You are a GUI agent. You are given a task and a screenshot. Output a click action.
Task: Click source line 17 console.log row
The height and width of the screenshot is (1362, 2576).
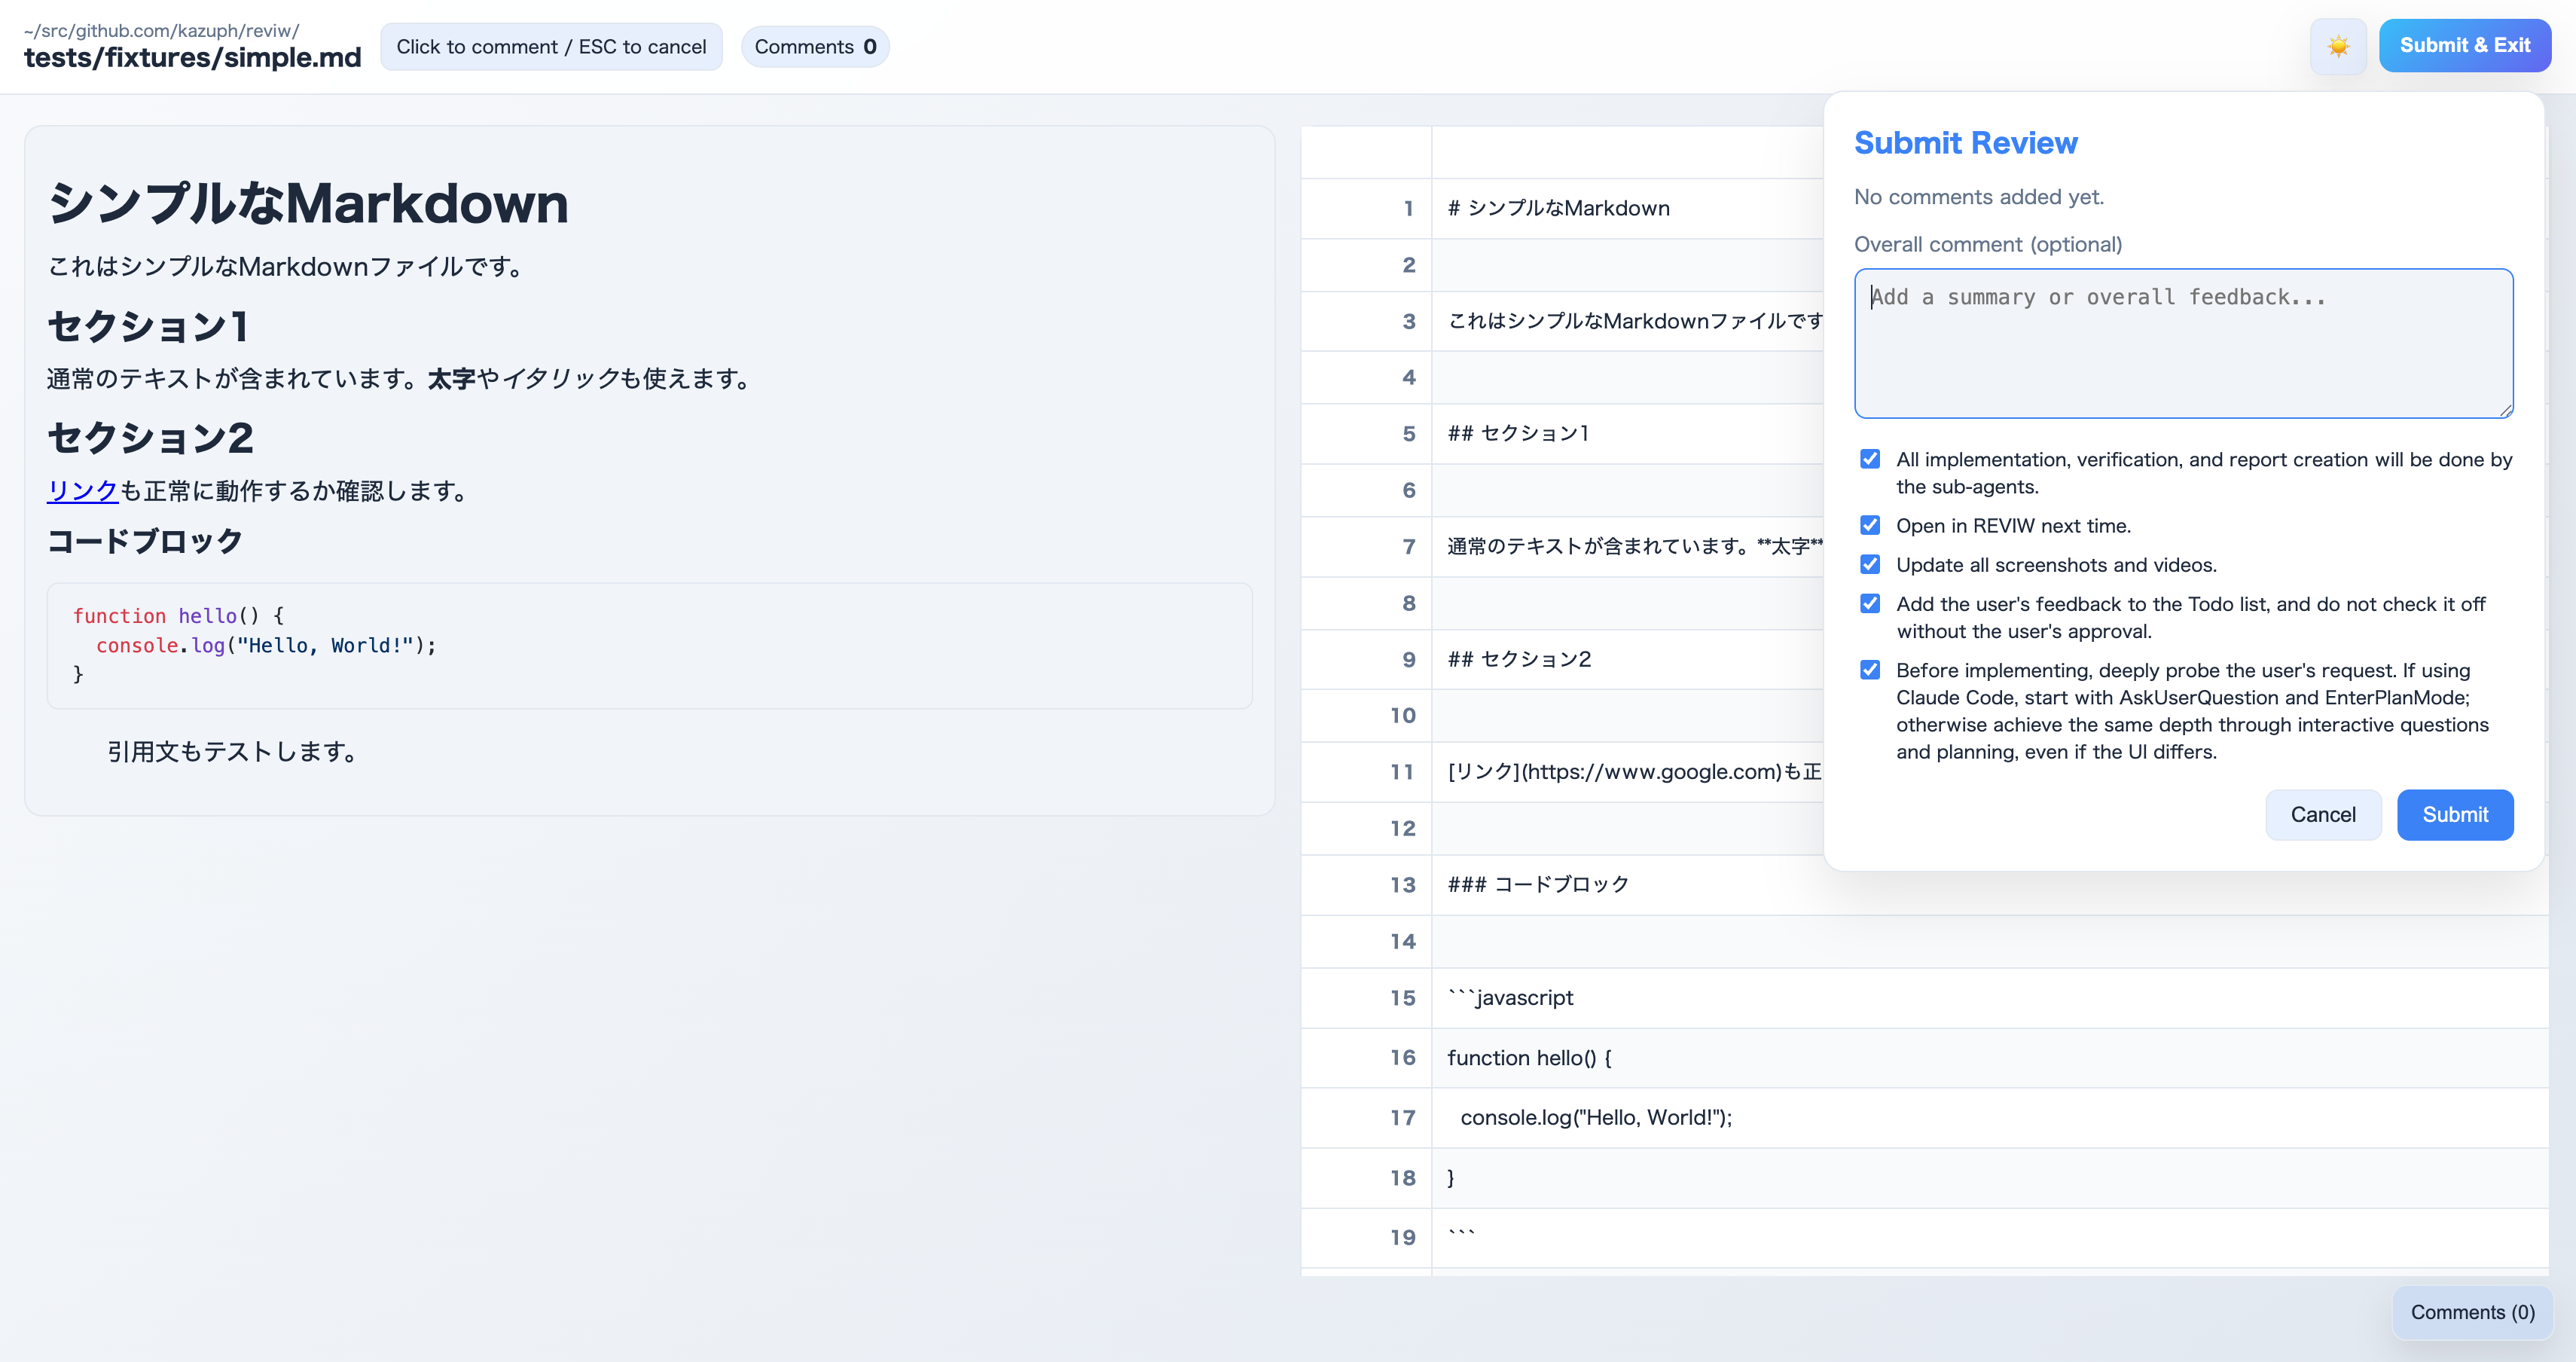(1595, 1118)
